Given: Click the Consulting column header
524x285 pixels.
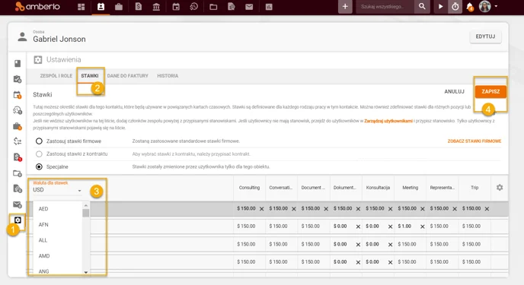Looking at the screenshot, I should (x=249, y=187).
